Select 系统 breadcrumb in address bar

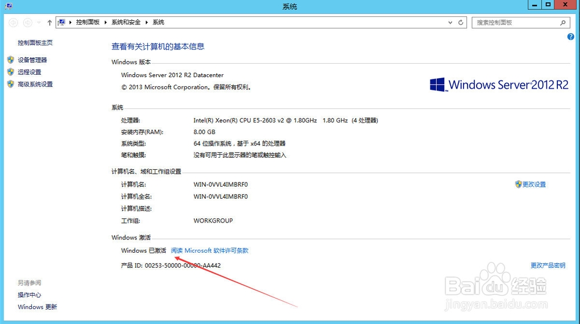pyautogui.click(x=158, y=22)
